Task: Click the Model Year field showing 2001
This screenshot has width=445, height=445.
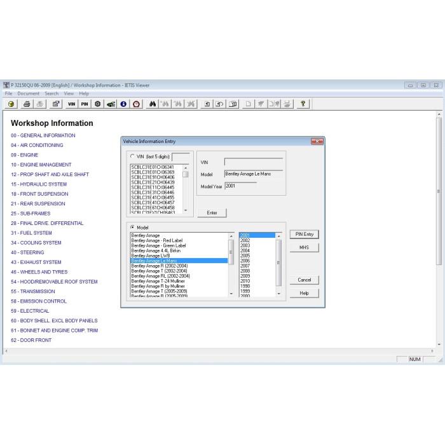Action: pos(241,186)
